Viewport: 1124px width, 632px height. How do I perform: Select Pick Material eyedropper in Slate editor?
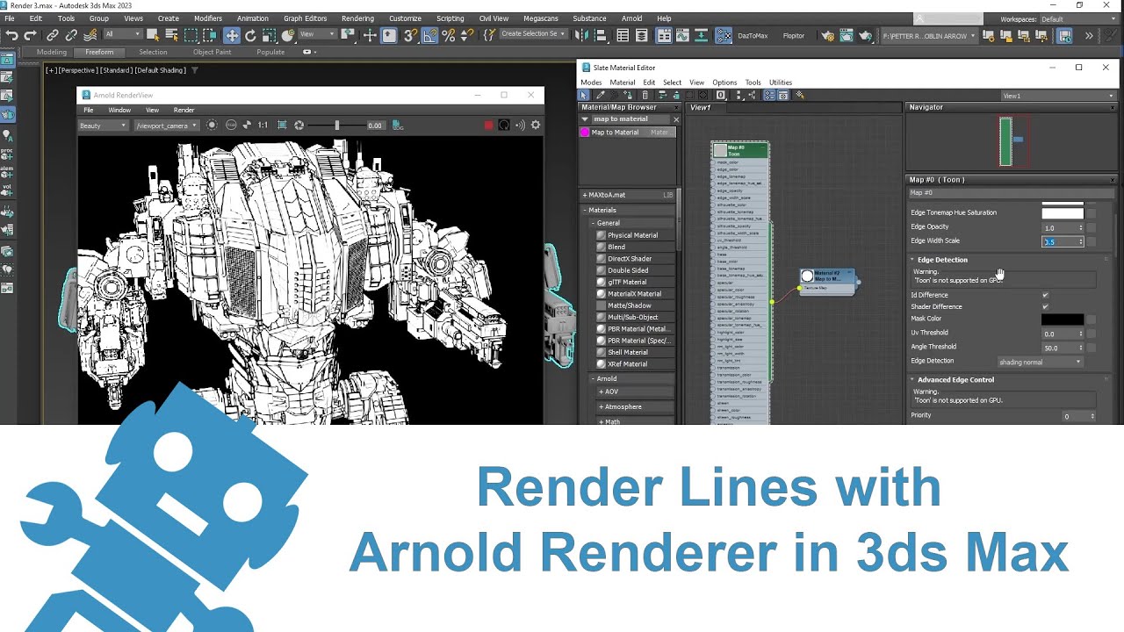point(601,95)
